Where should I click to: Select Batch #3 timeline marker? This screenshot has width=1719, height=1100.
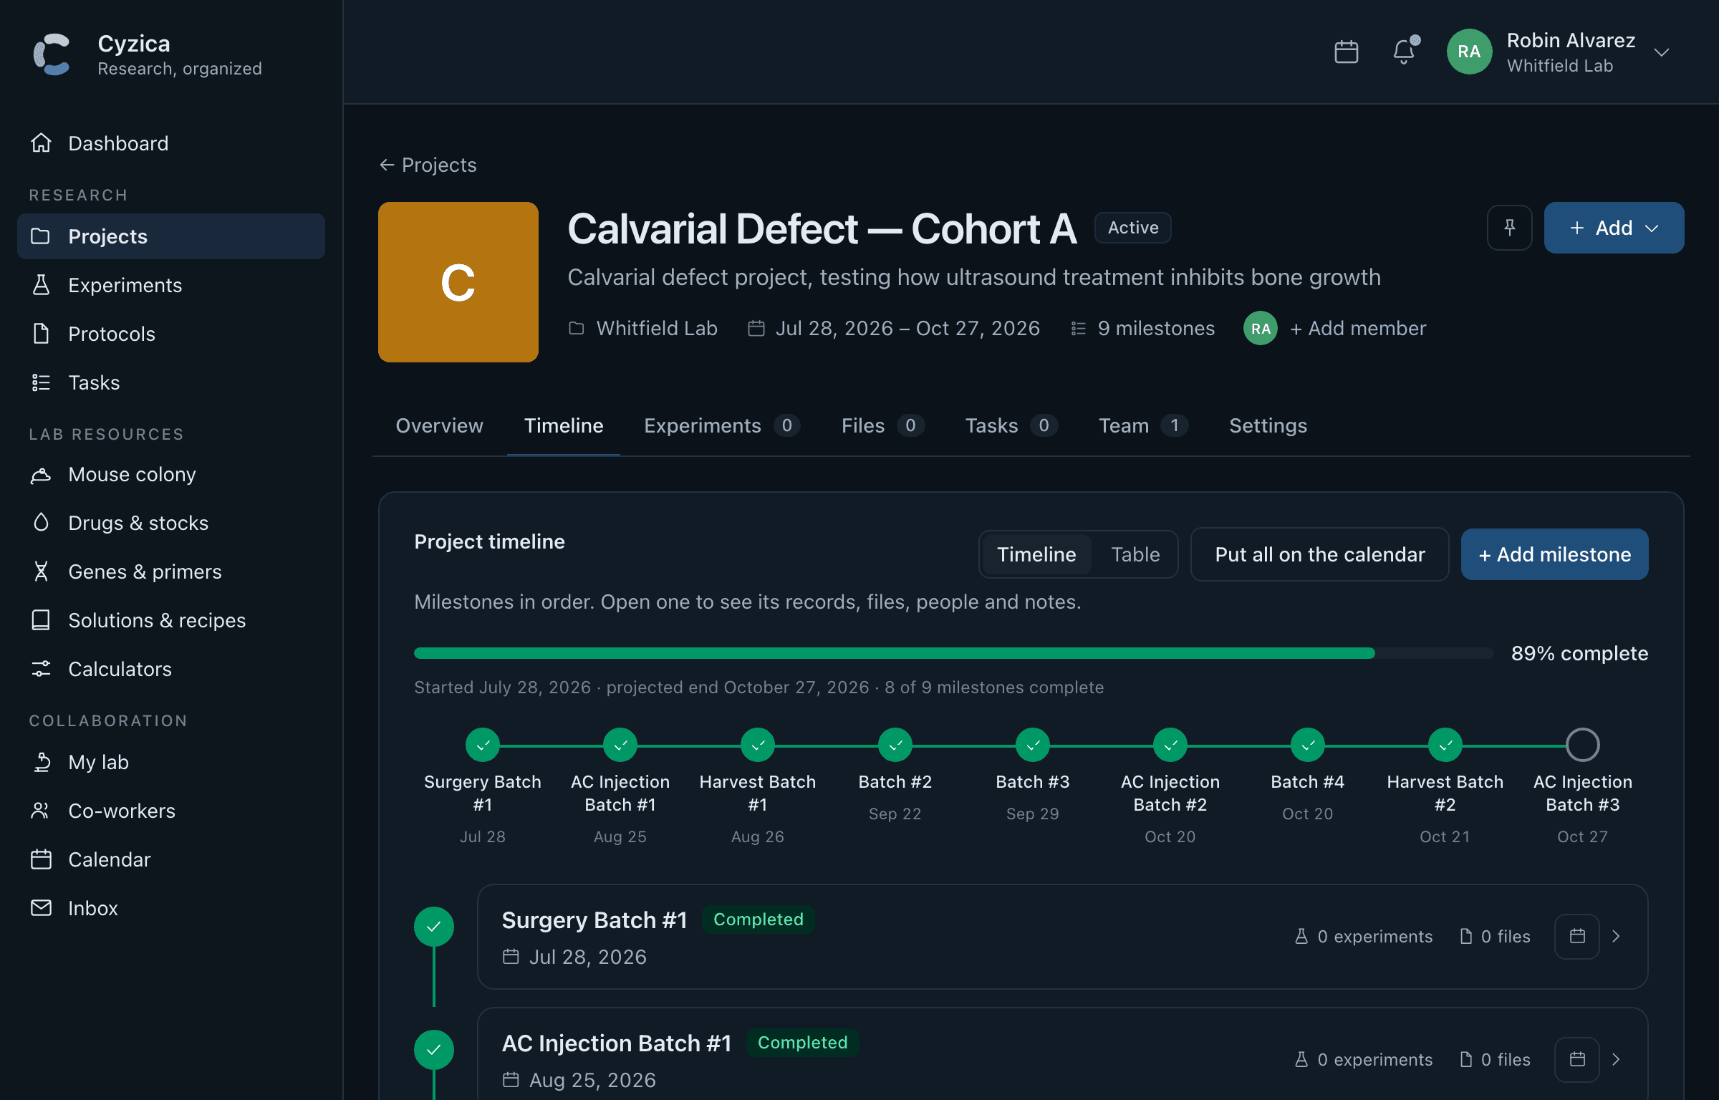[x=1032, y=745]
